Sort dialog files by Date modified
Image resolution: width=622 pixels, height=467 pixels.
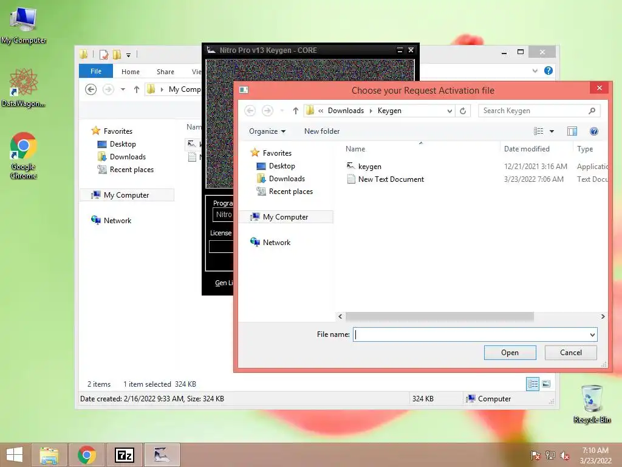(527, 149)
